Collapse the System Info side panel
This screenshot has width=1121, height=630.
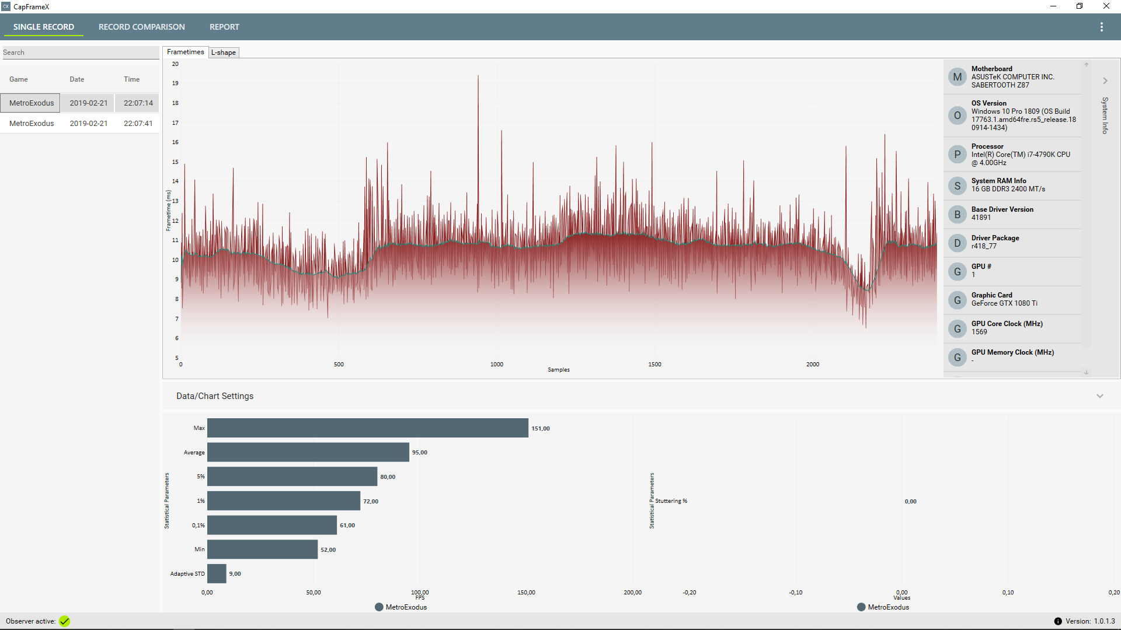tap(1105, 81)
